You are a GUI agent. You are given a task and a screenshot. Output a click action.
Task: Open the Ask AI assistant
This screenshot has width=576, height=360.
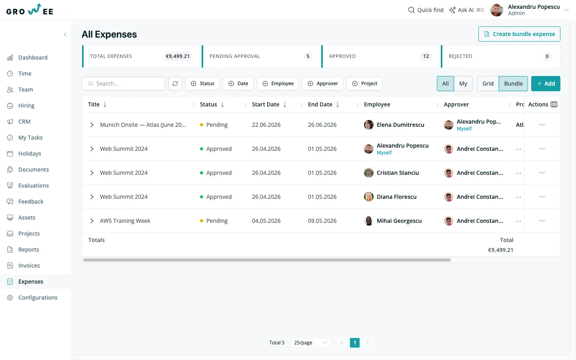click(466, 10)
